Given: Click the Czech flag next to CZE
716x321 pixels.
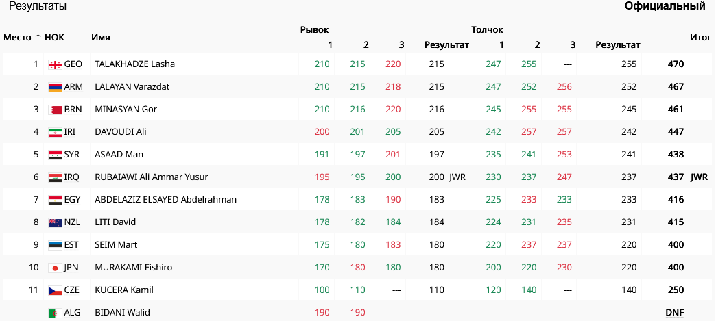Looking at the screenshot, I should pyautogui.click(x=55, y=290).
